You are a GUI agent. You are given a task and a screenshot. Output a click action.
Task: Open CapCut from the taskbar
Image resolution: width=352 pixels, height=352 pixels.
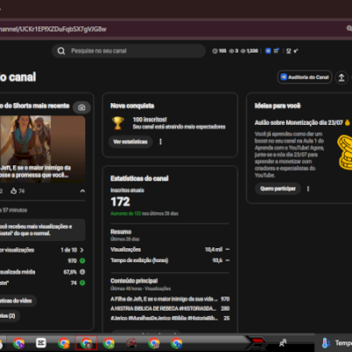pos(41,342)
